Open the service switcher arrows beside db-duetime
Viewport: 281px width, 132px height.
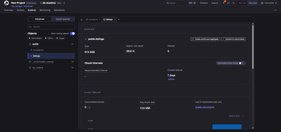tap(64, 3)
